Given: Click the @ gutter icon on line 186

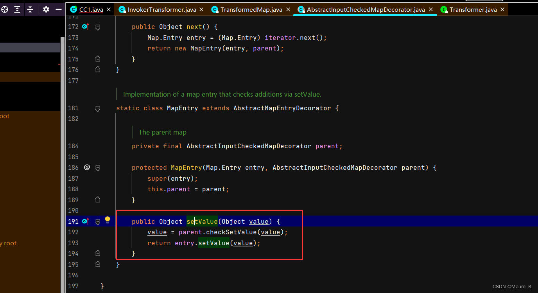Looking at the screenshot, I should point(87,167).
